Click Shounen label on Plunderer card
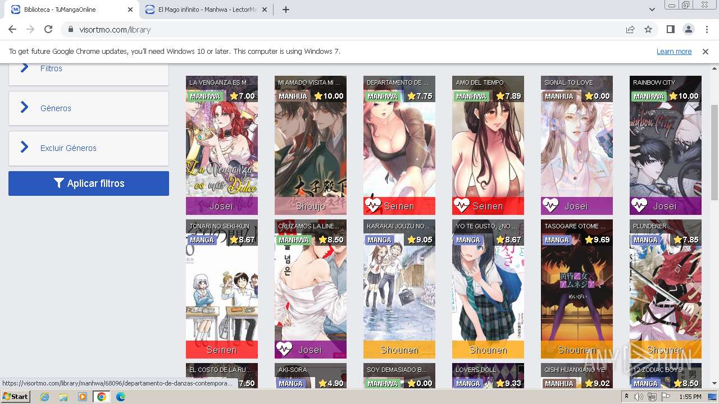719x404 pixels. pyautogui.click(x=666, y=350)
